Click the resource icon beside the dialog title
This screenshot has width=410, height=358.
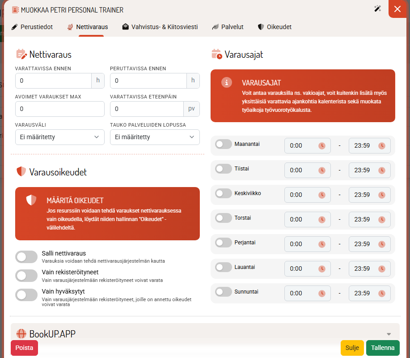(15, 10)
